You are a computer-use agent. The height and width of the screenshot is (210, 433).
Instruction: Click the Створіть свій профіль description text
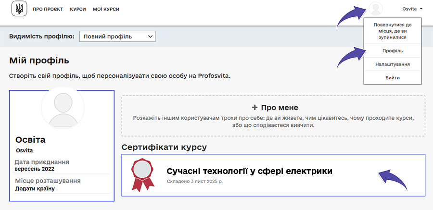pyautogui.click(x=120, y=76)
